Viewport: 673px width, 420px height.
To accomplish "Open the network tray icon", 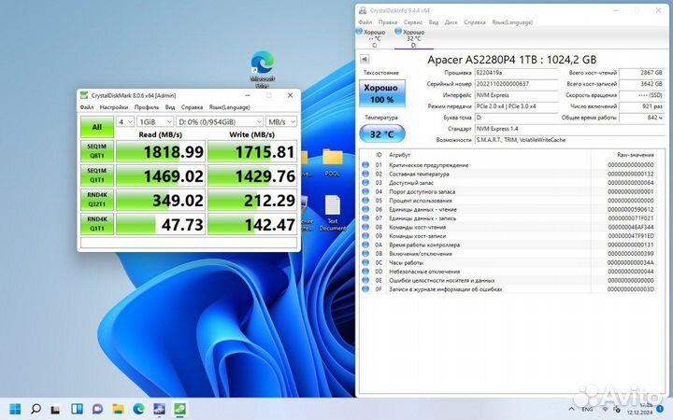I will [606, 410].
